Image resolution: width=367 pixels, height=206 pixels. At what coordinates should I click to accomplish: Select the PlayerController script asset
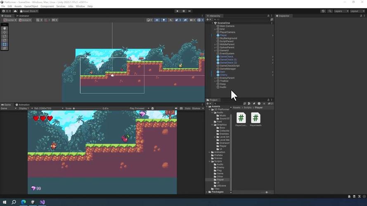(x=241, y=119)
